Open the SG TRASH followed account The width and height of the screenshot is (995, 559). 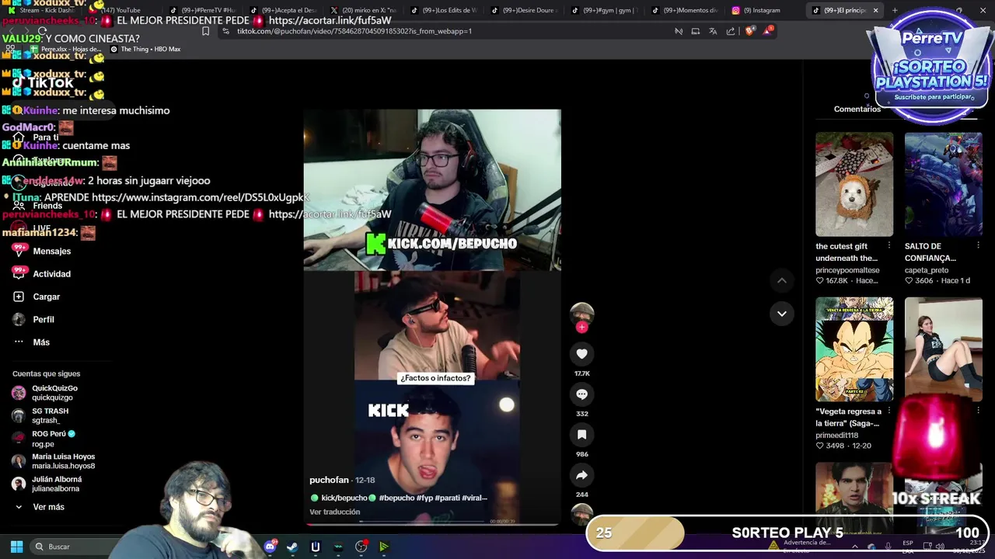coord(40,415)
